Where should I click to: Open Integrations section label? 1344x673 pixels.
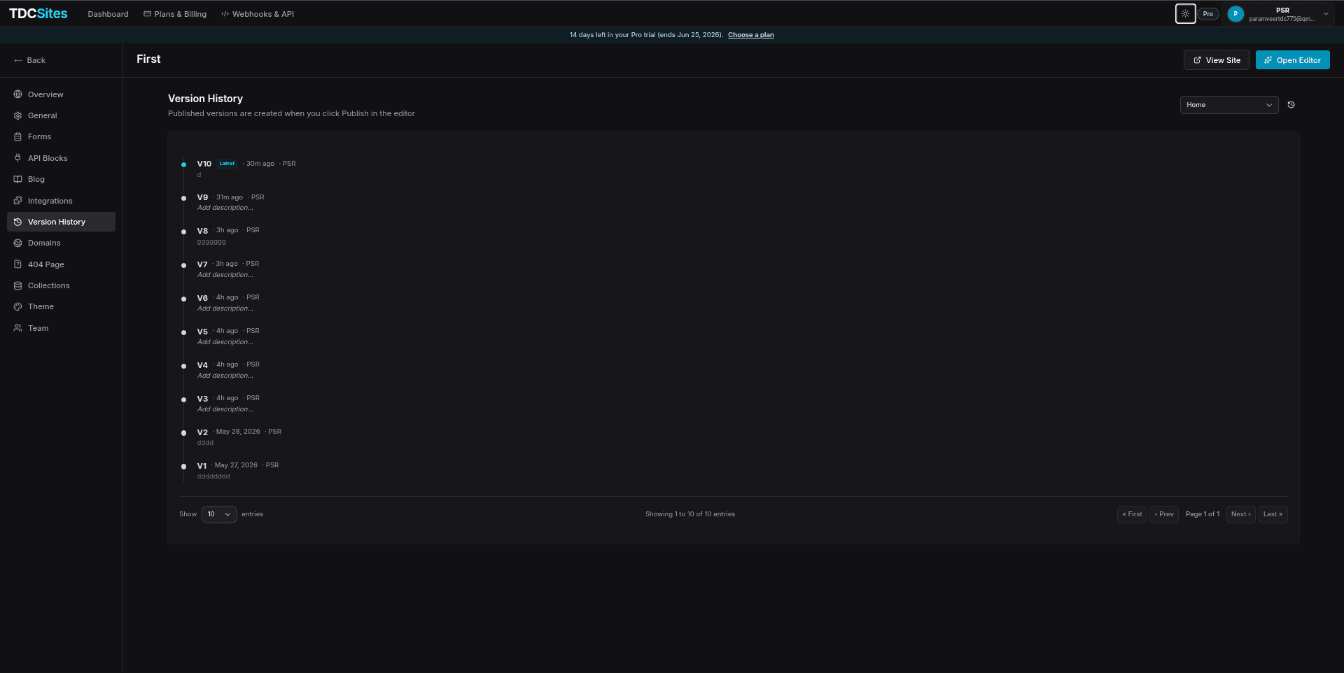tap(50, 201)
